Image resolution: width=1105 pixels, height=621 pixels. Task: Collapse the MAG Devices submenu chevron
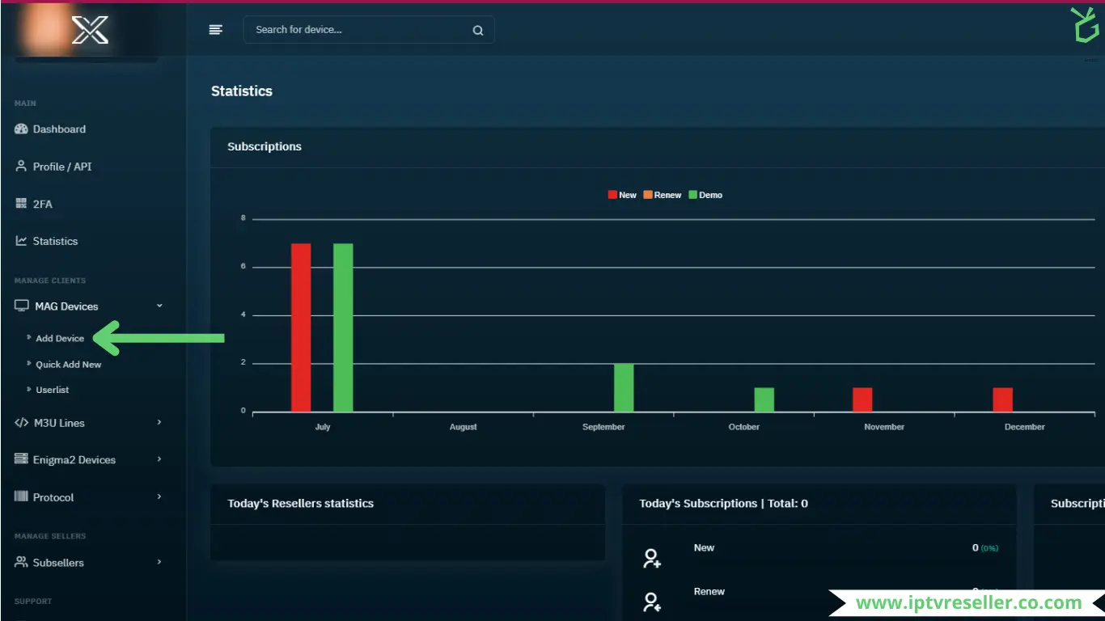[x=159, y=306]
